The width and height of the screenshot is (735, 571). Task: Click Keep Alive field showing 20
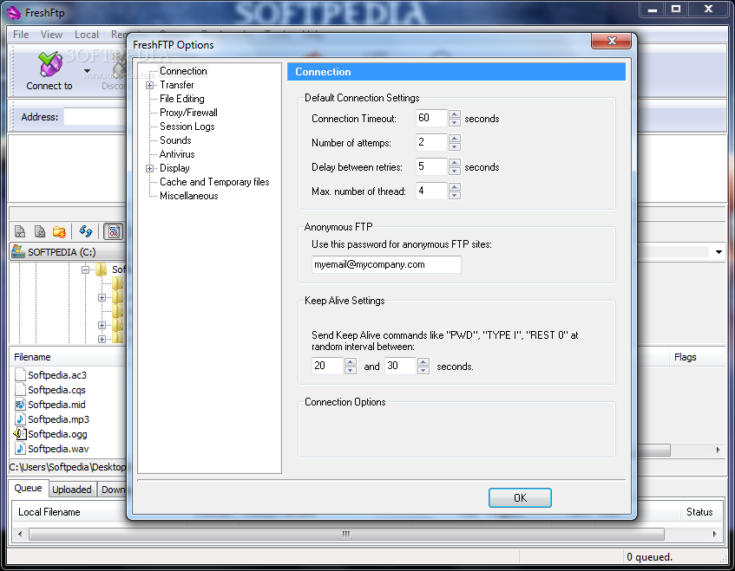(x=328, y=366)
